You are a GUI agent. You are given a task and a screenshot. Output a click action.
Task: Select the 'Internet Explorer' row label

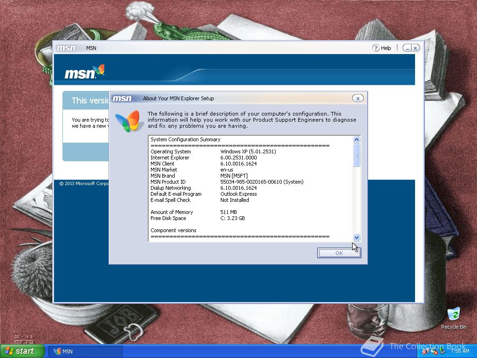[x=170, y=158]
